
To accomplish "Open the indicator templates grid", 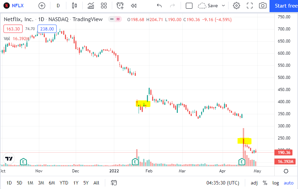I will click(104, 6).
